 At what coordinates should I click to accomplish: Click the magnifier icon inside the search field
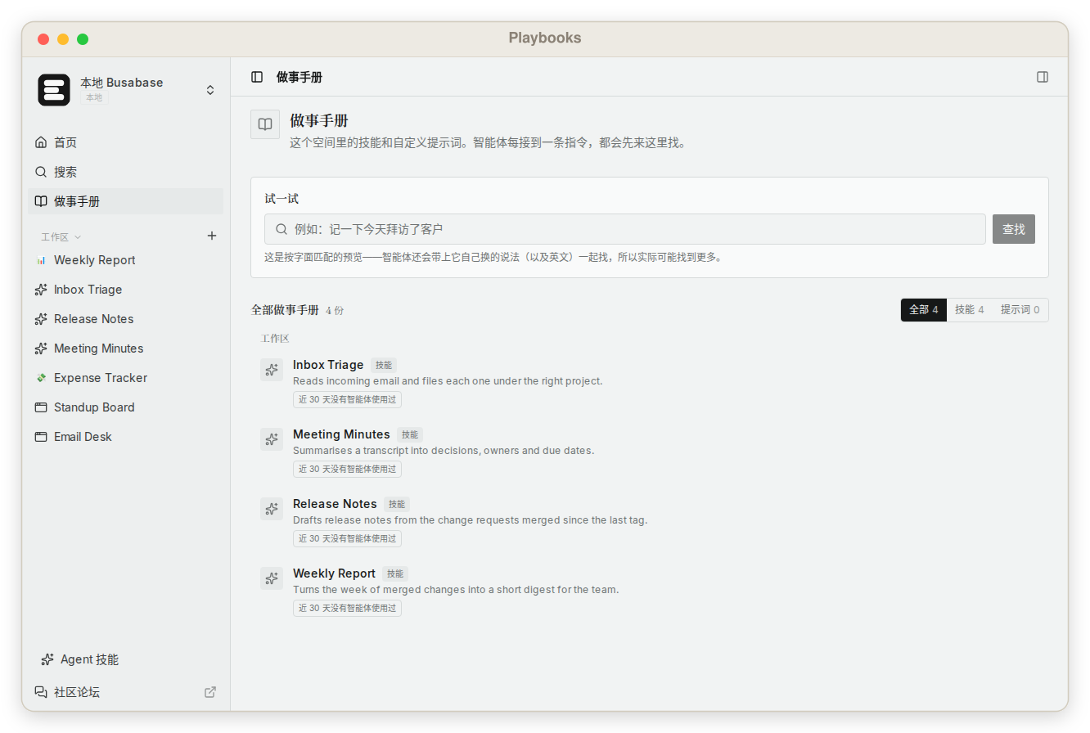(282, 229)
